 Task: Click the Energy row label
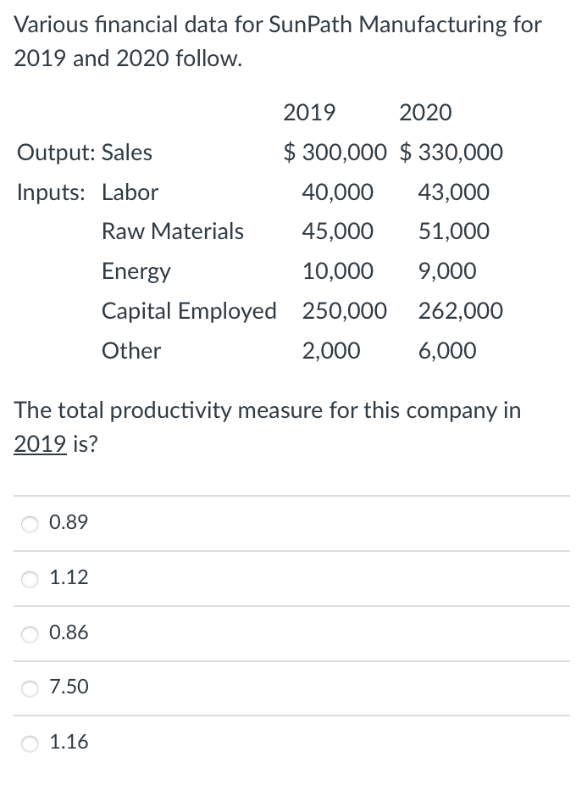point(136,271)
